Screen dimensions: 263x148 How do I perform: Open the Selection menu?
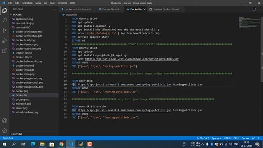[x=28, y=3]
